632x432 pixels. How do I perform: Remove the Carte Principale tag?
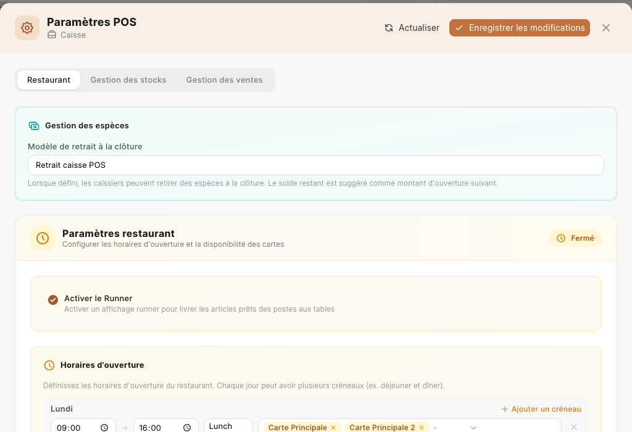click(x=333, y=428)
